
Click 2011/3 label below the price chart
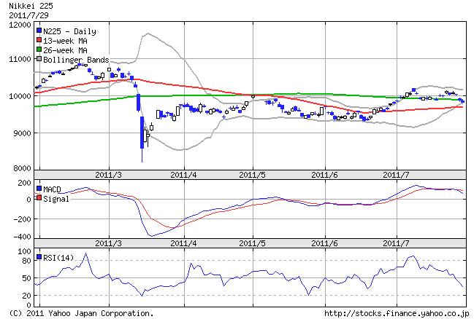[x=109, y=175]
